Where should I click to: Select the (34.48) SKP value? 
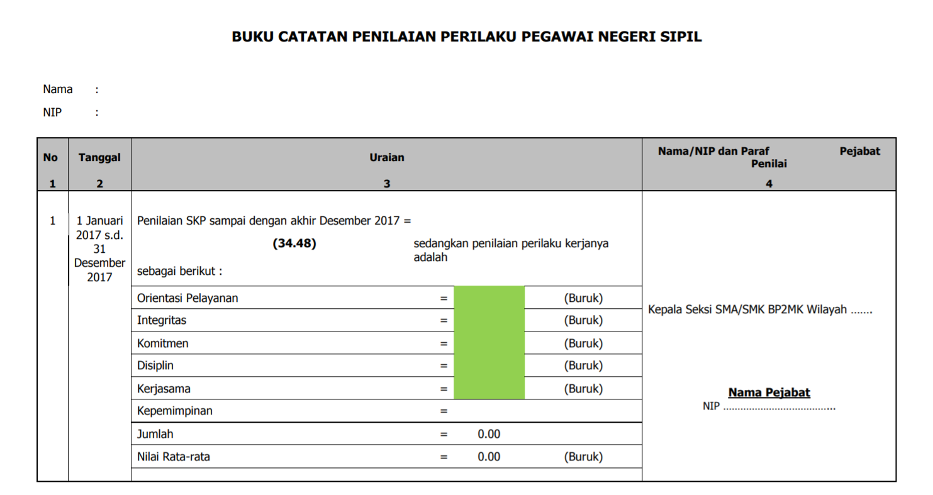point(294,243)
